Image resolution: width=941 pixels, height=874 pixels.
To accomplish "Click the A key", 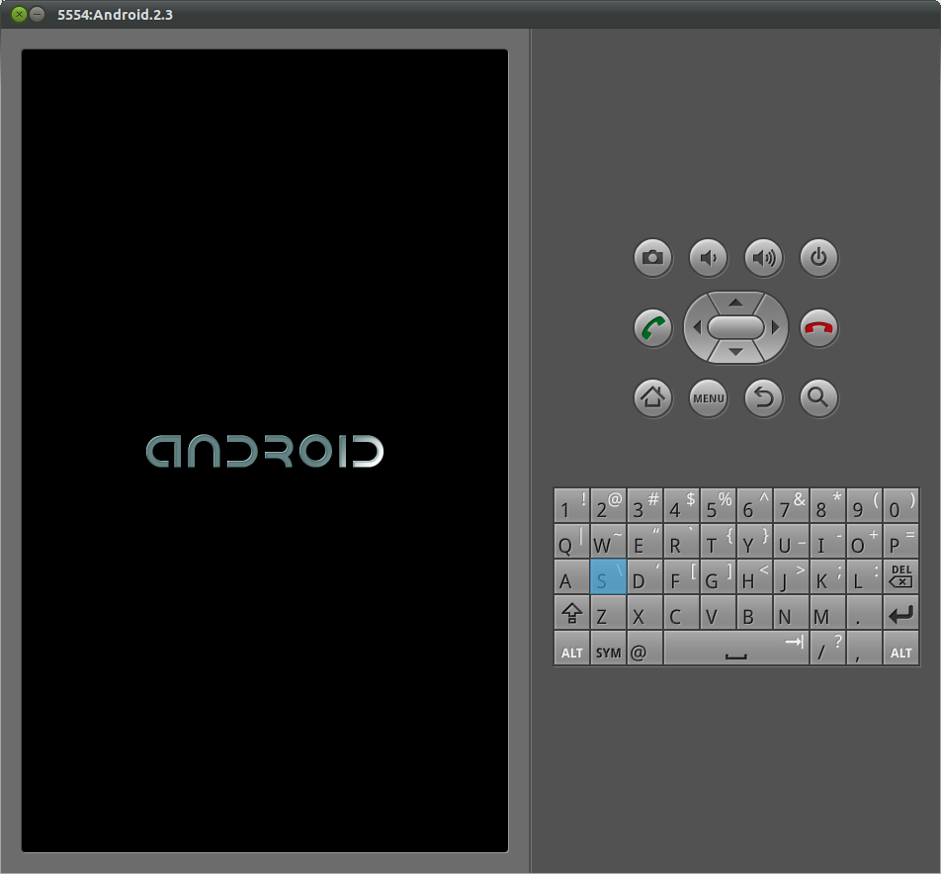I will (x=571, y=576).
